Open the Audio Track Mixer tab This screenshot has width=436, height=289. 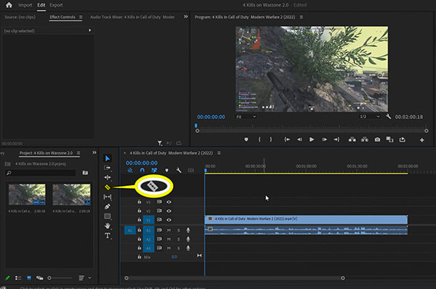coord(132,17)
